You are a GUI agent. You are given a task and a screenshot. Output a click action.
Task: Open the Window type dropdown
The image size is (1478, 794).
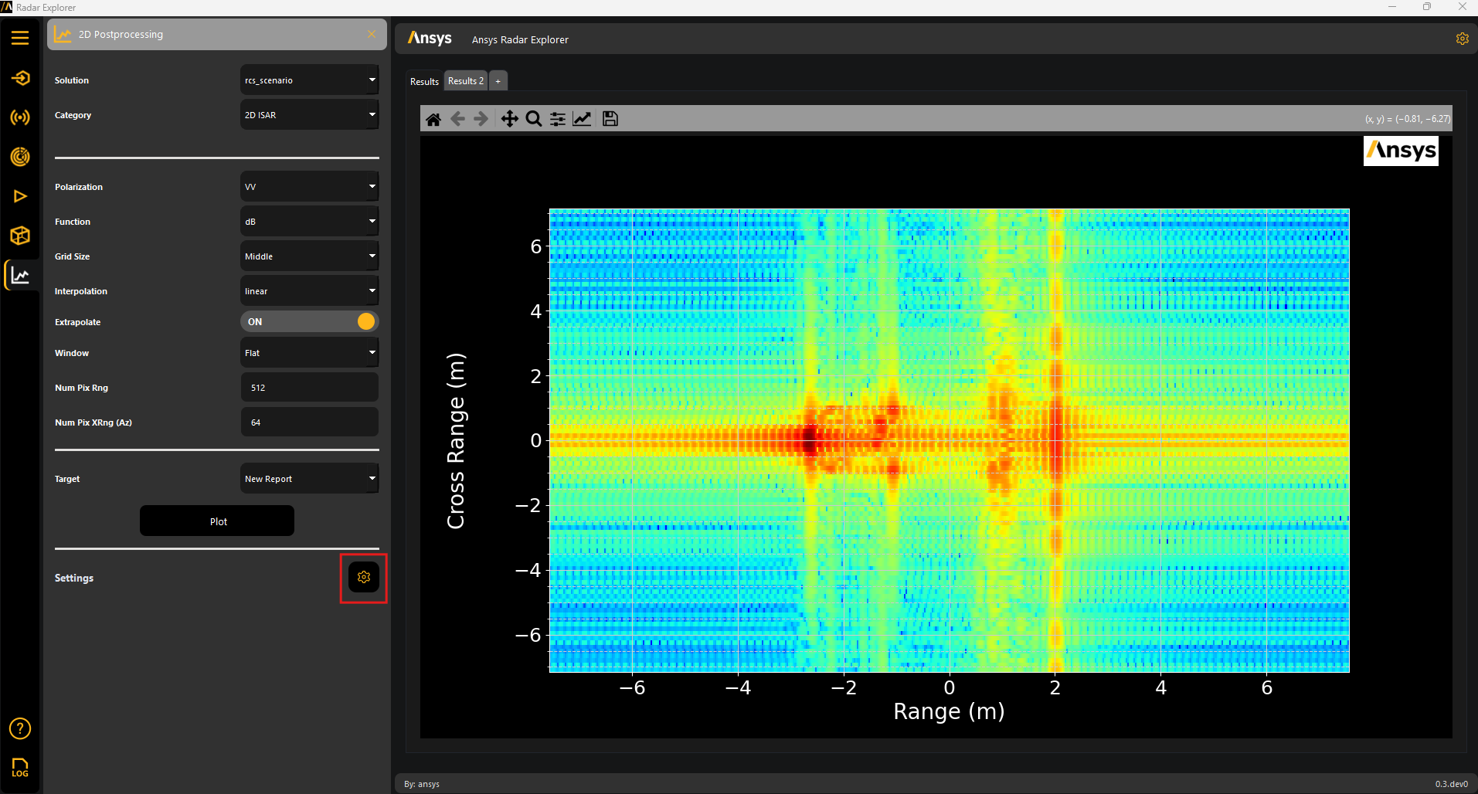point(309,353)
